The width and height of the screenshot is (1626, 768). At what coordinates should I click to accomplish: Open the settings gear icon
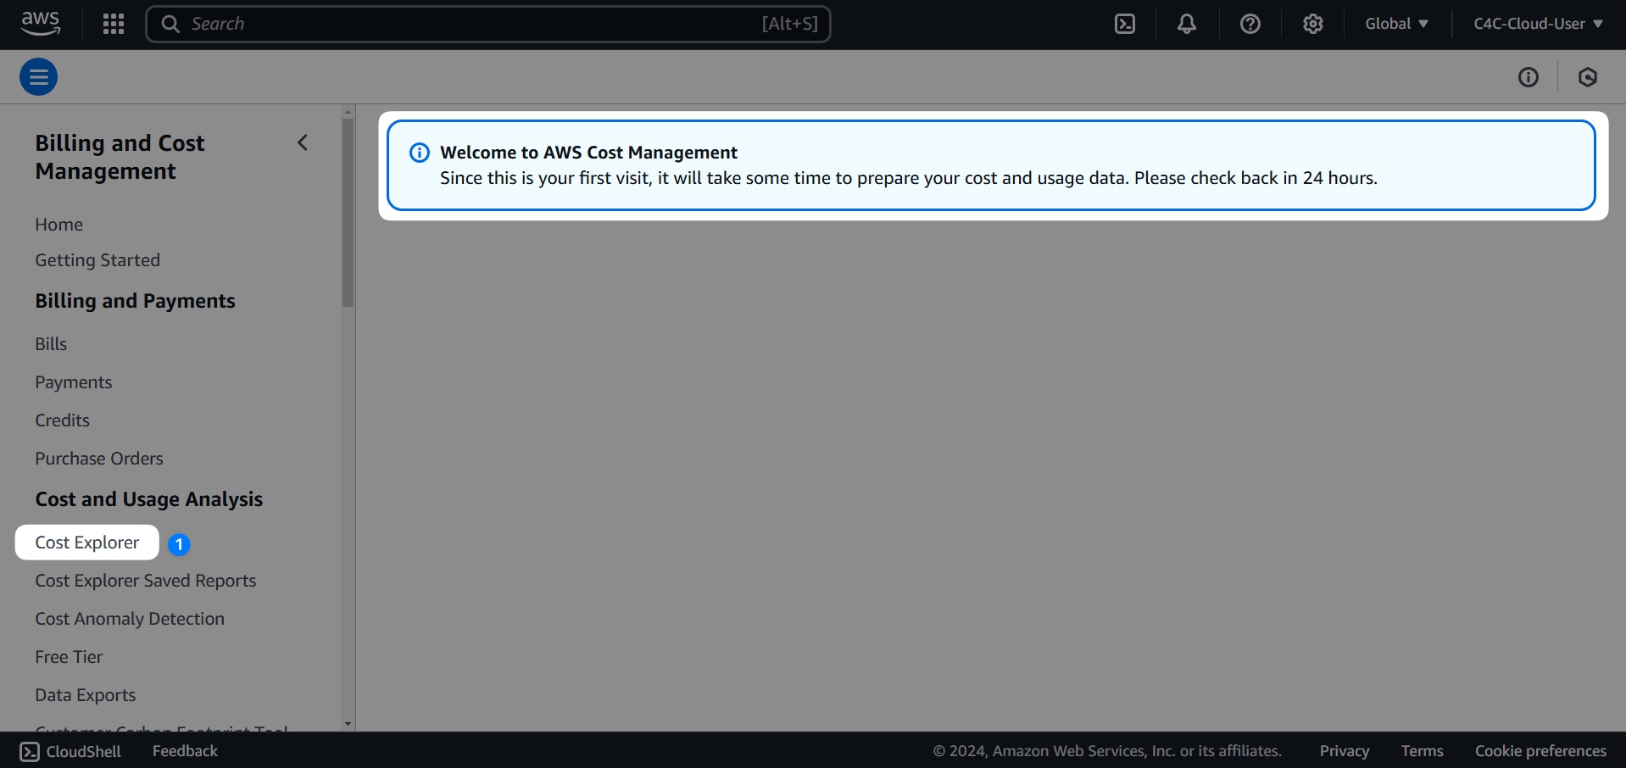pos(1313,24)
